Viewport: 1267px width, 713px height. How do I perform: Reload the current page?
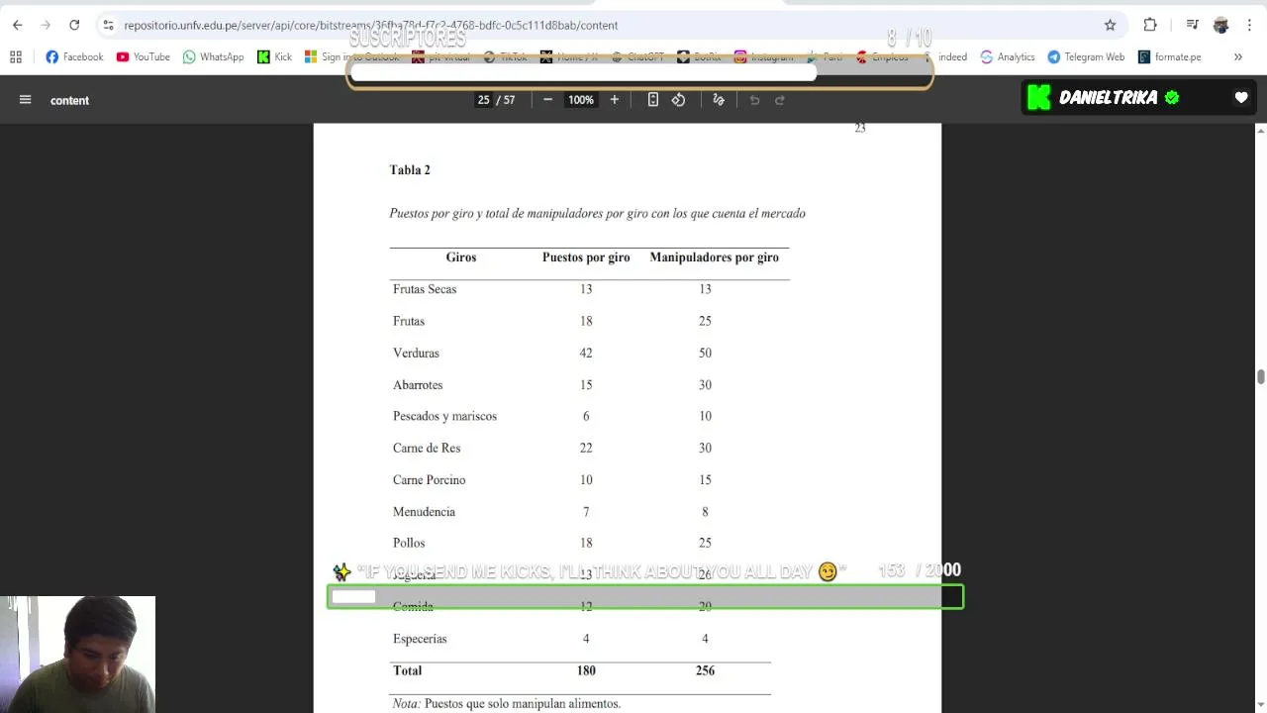[74, 25]
